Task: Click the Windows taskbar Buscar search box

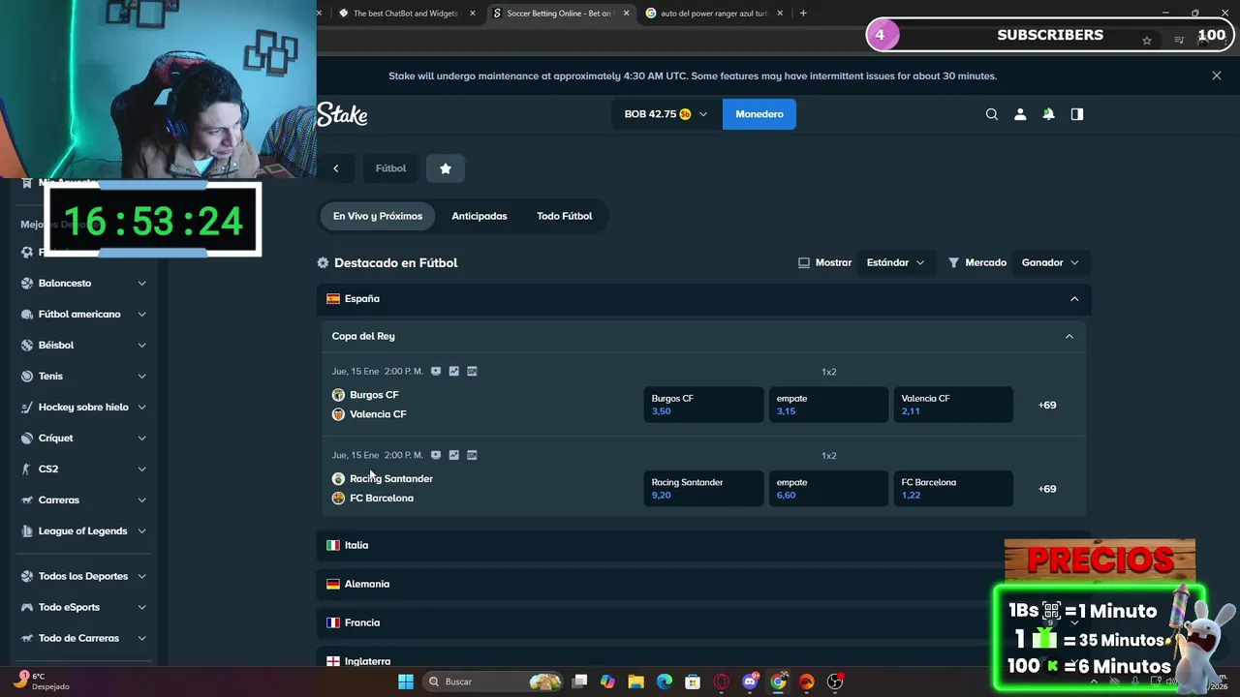Action: 495,682
